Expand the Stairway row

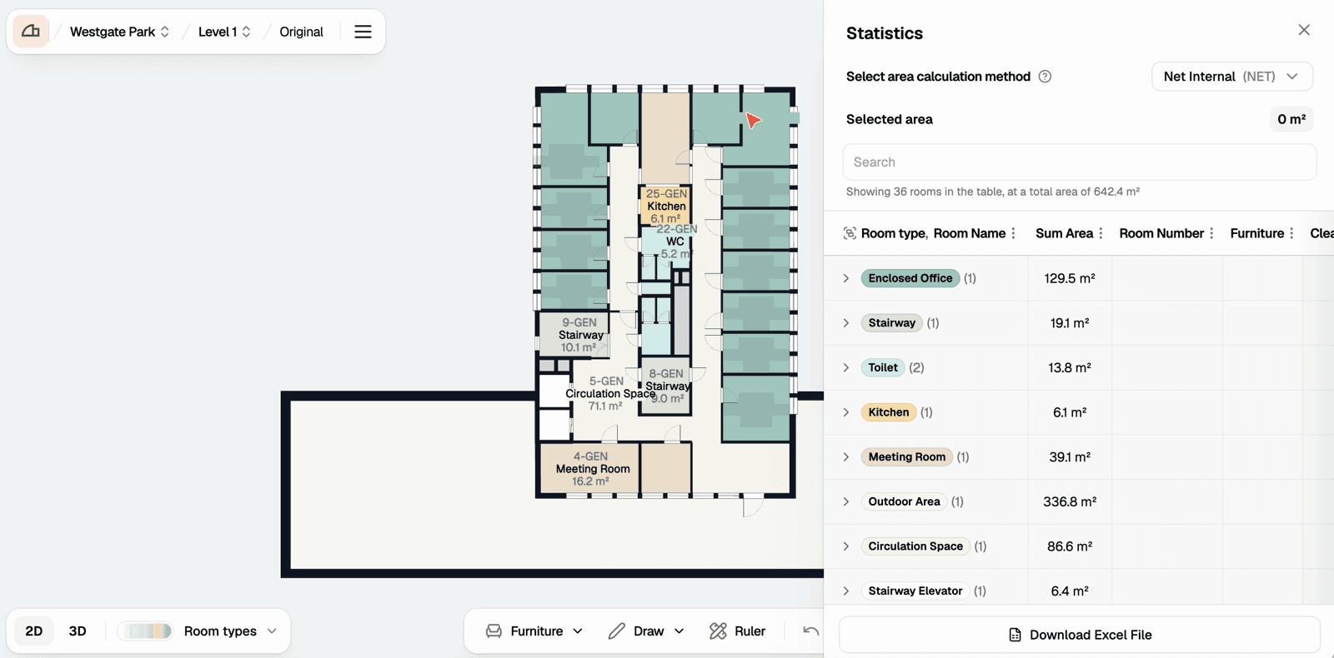846,323
